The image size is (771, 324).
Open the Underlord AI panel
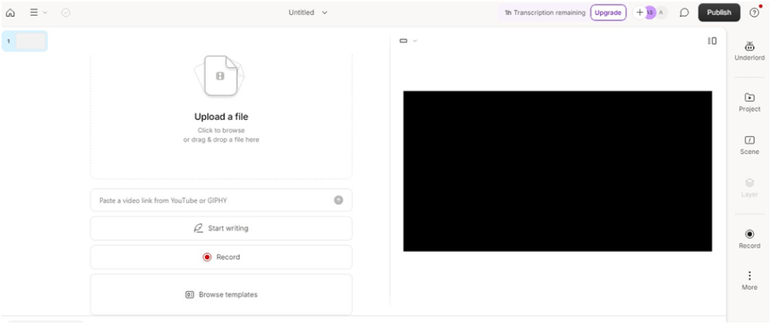pyautogui.click(x=749, y=51)
